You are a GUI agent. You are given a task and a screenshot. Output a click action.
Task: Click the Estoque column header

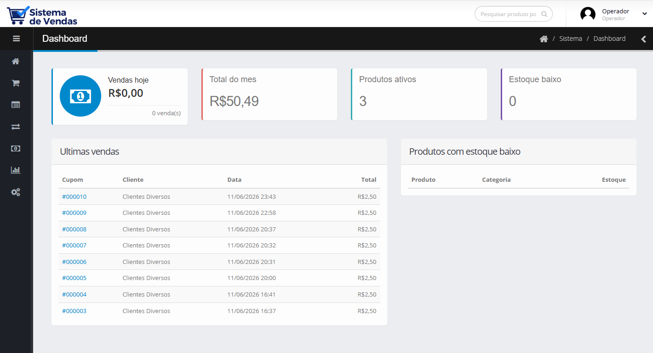[614, 179]
